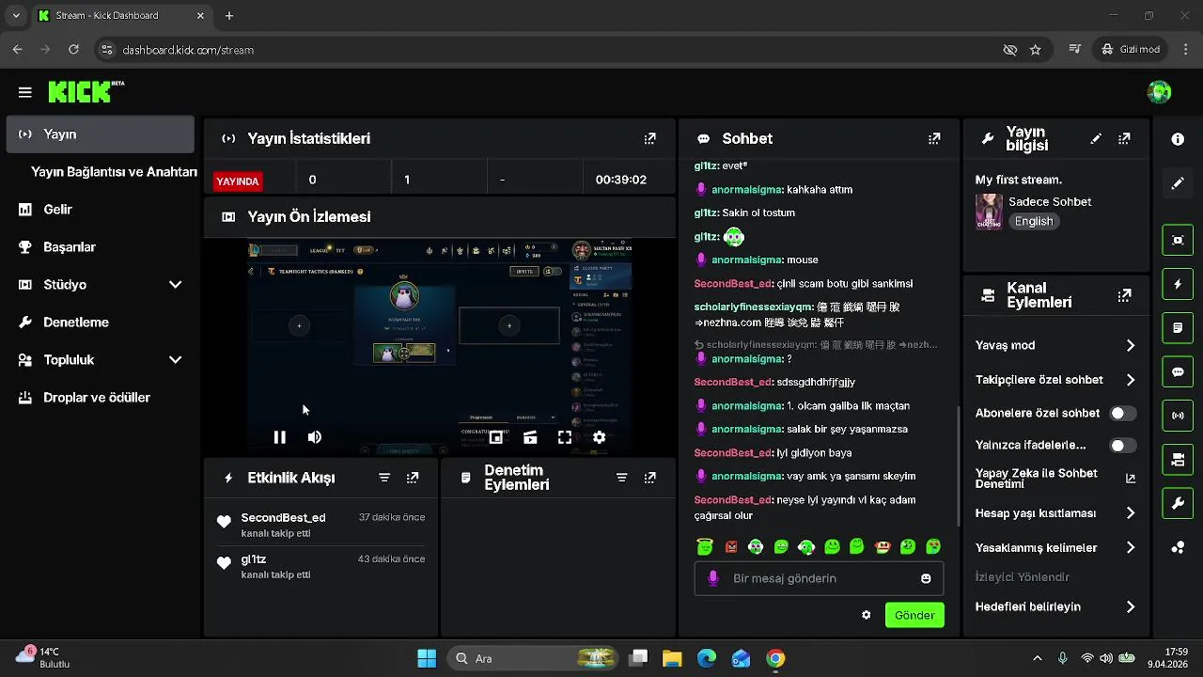Pop out the Kanal Eylemleri panel
This screenshot has height=677, width=1203.
[x=1124, y=295]
